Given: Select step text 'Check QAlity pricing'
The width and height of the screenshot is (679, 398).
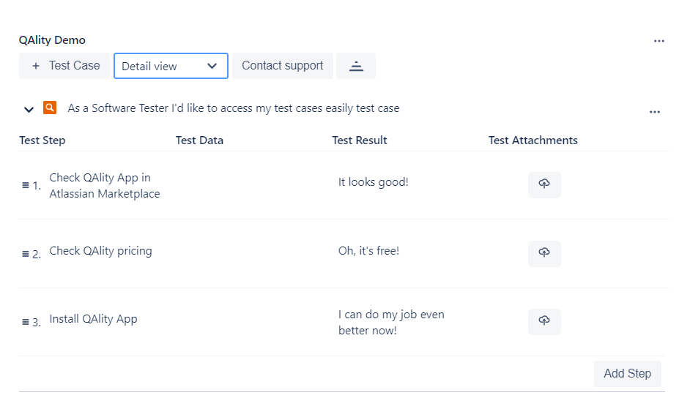Looking at the screenshot, I should point(100,251).
